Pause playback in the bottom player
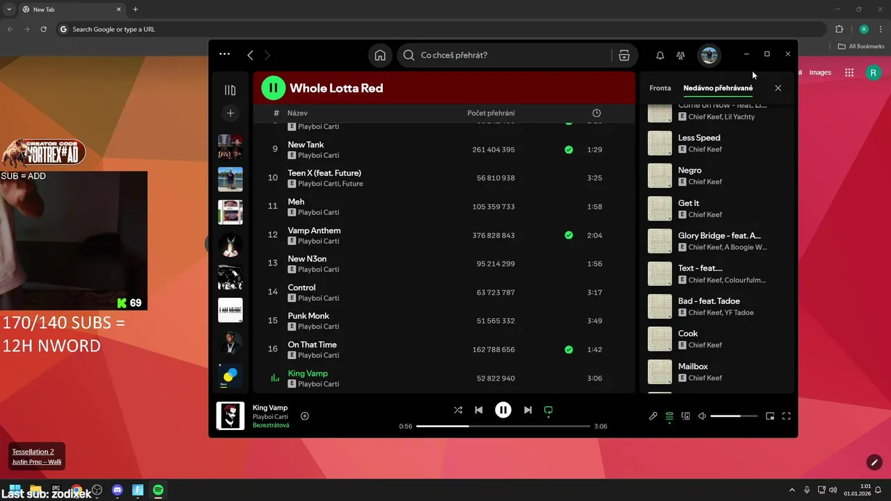Viewport: 891px width, 501px height. coord(503,410)
